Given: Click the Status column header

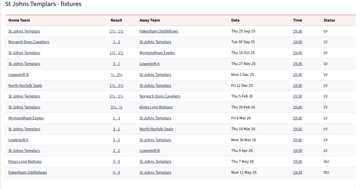Looking at the screenshot, I should pos(329,20).
